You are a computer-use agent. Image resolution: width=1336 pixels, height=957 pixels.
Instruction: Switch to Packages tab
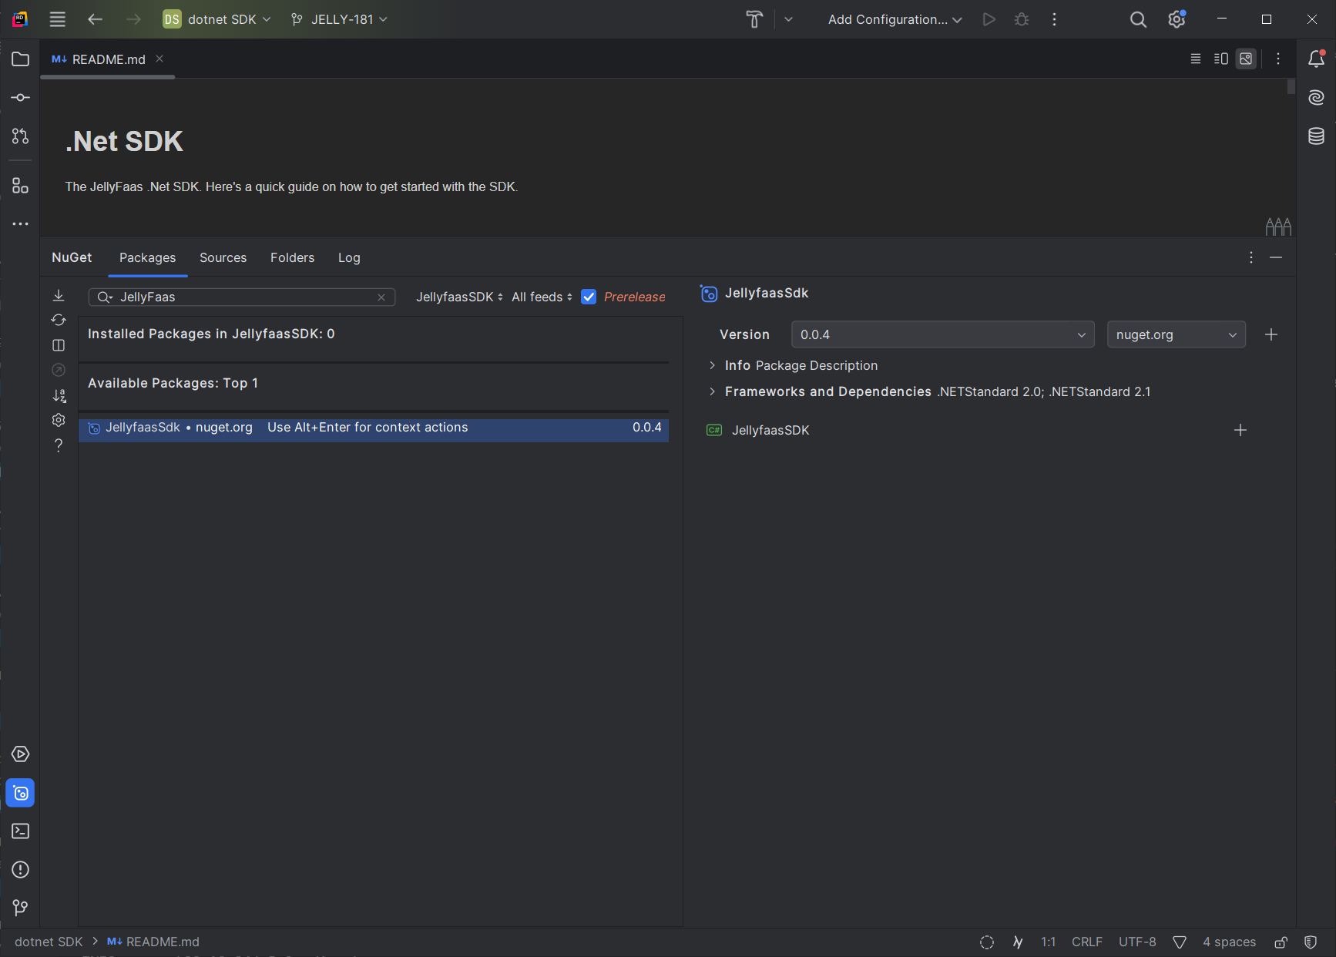click(147, 257)
